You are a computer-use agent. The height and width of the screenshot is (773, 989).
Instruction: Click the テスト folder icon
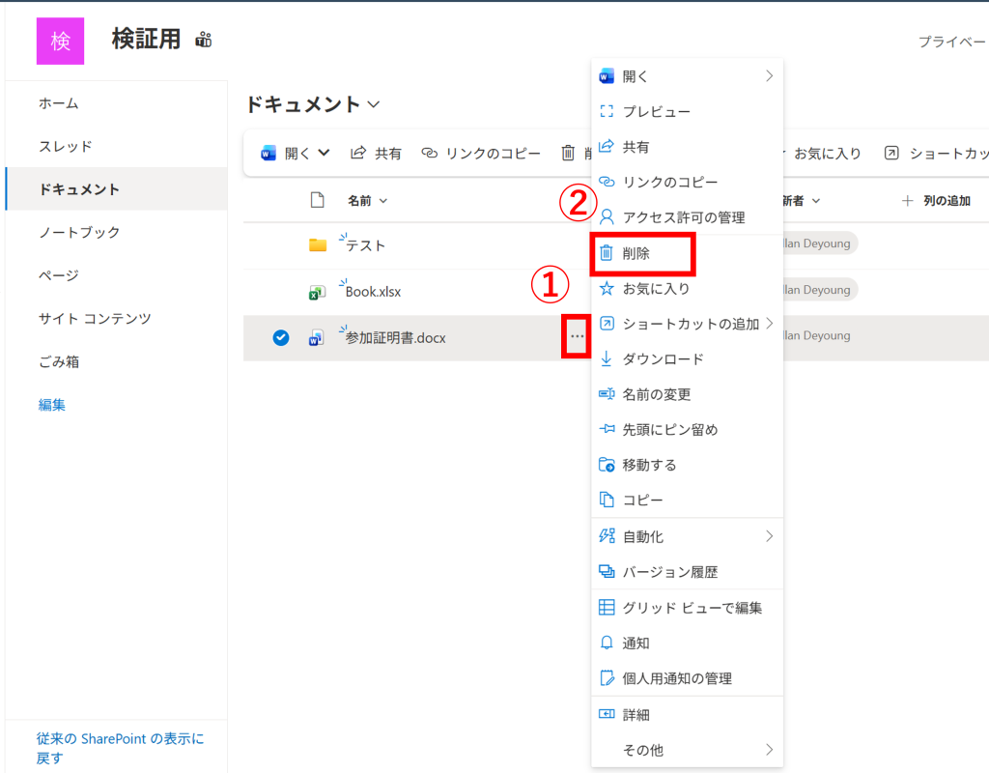(x=318, y=245)
